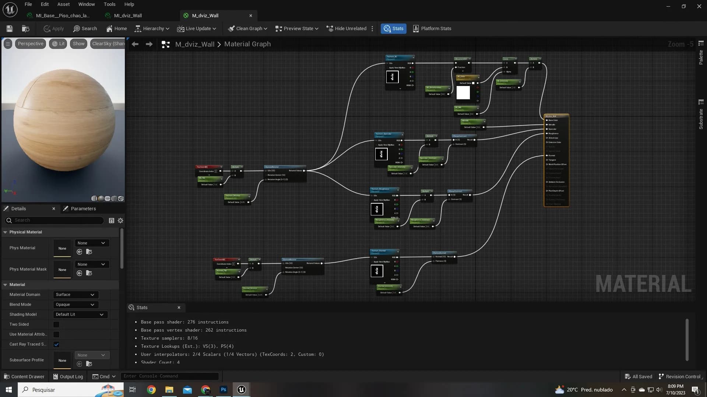The image size is (707, 397).
Task: Go Home in material graph
Action: 116,29
